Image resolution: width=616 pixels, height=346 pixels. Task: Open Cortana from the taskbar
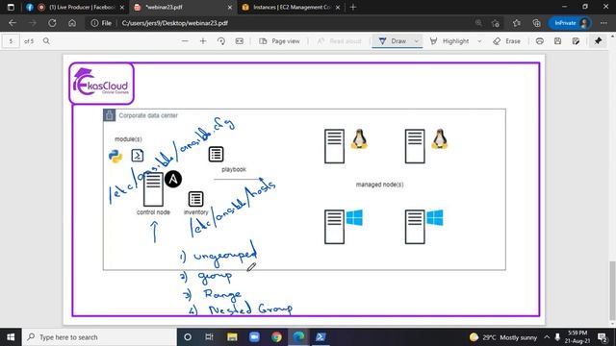pos(188,337)
